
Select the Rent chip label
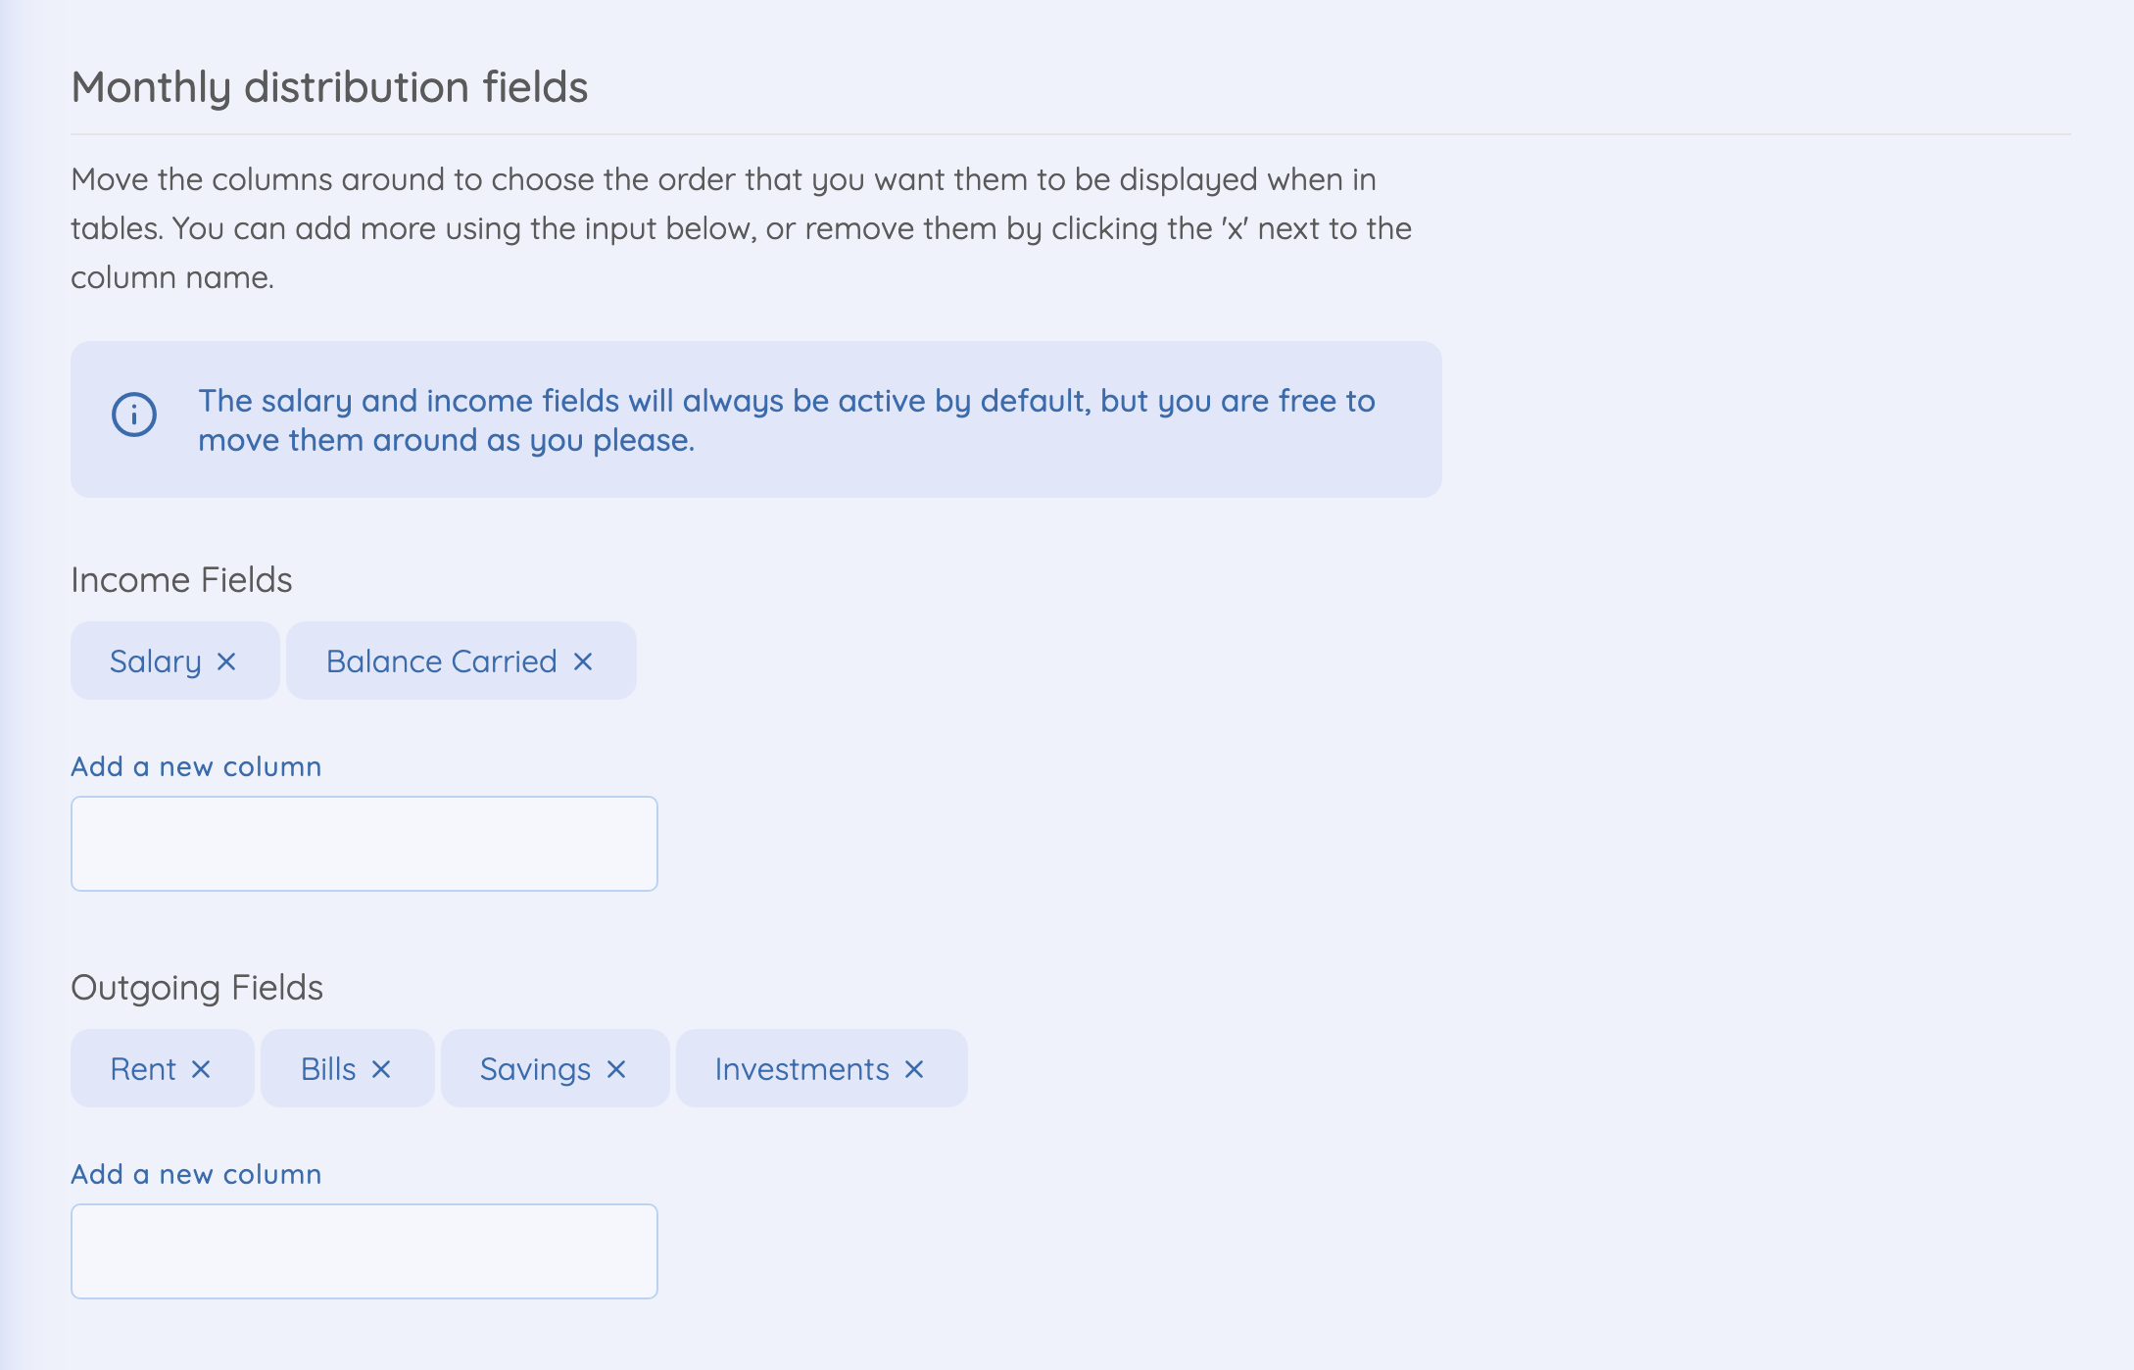(143, 1069)
